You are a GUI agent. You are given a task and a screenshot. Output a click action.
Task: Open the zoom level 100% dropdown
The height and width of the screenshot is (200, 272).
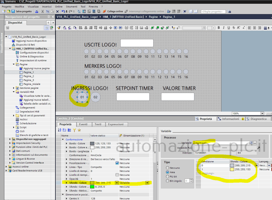(x=262, y=113)
